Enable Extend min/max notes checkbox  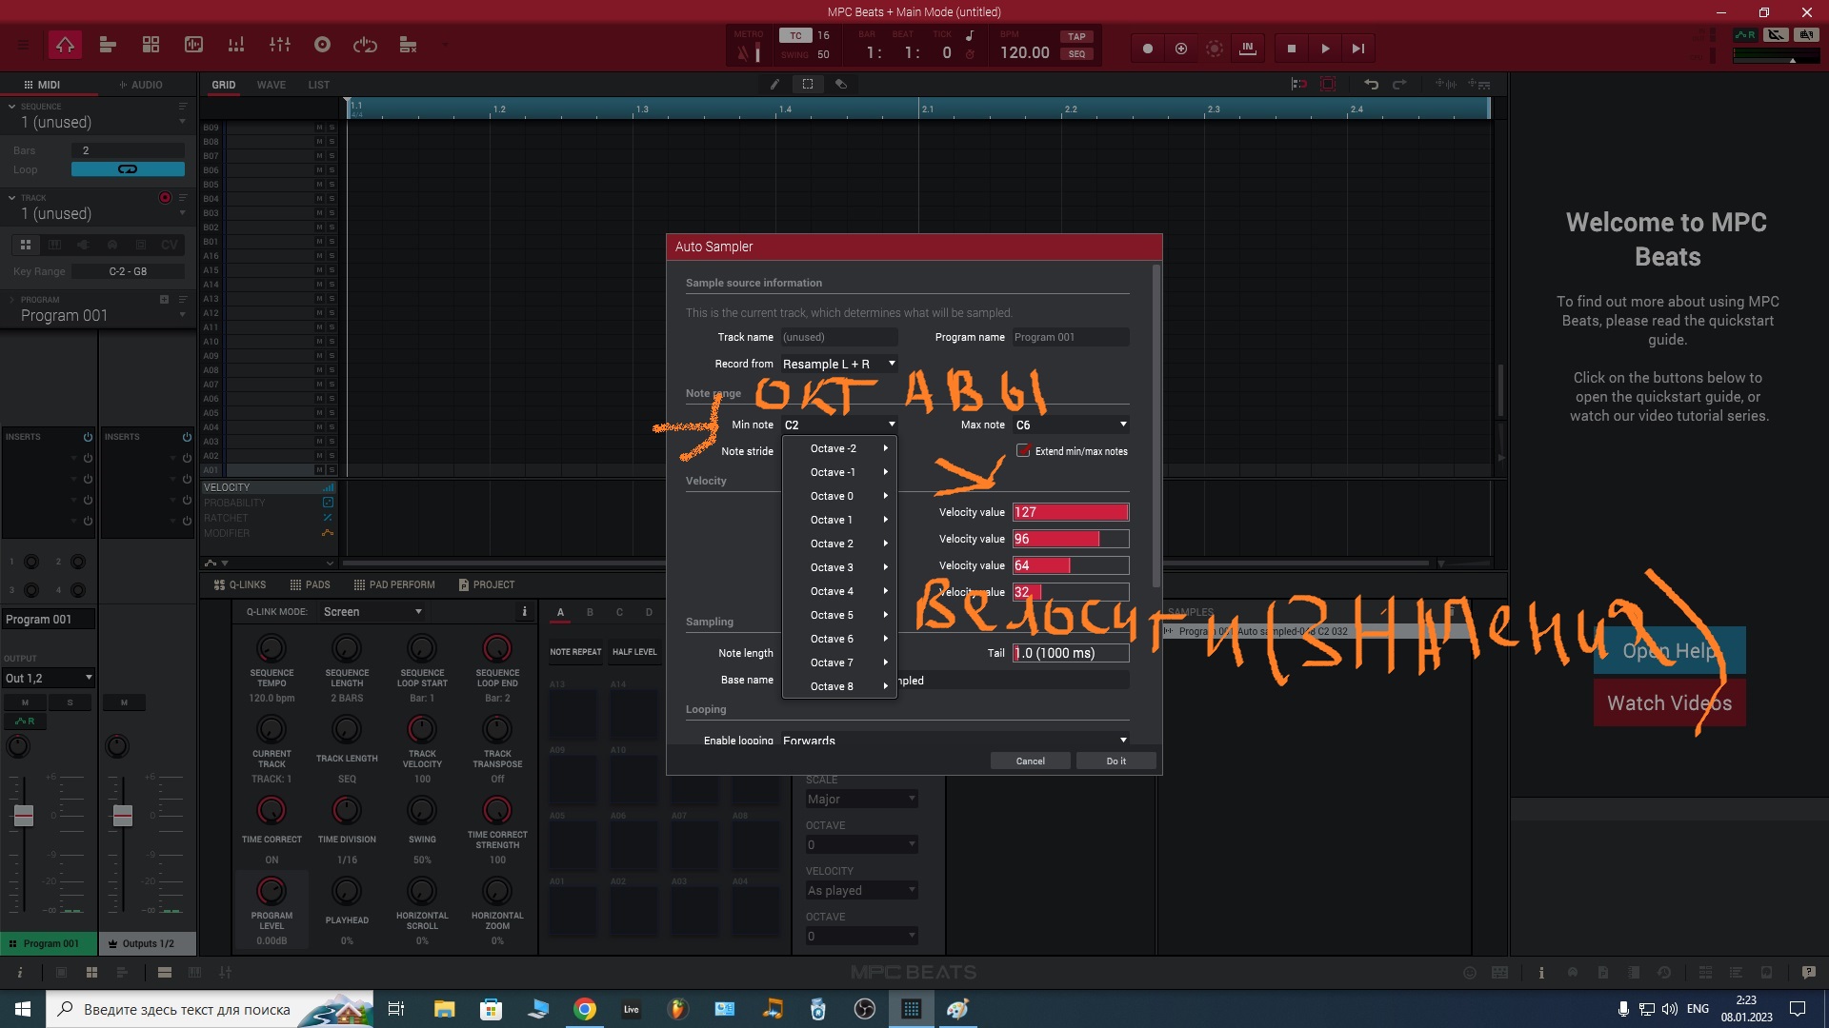tap(1023, 451)
